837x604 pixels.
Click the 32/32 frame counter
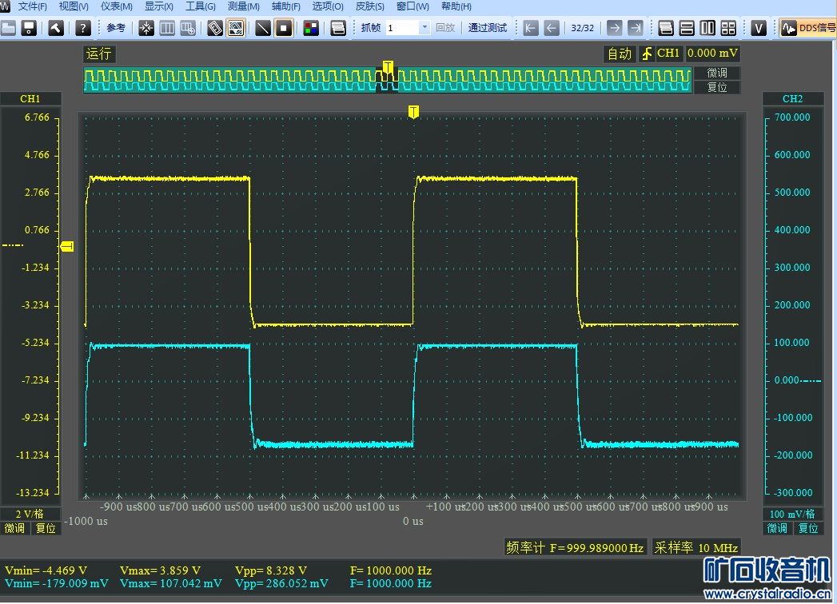[582, 28]
